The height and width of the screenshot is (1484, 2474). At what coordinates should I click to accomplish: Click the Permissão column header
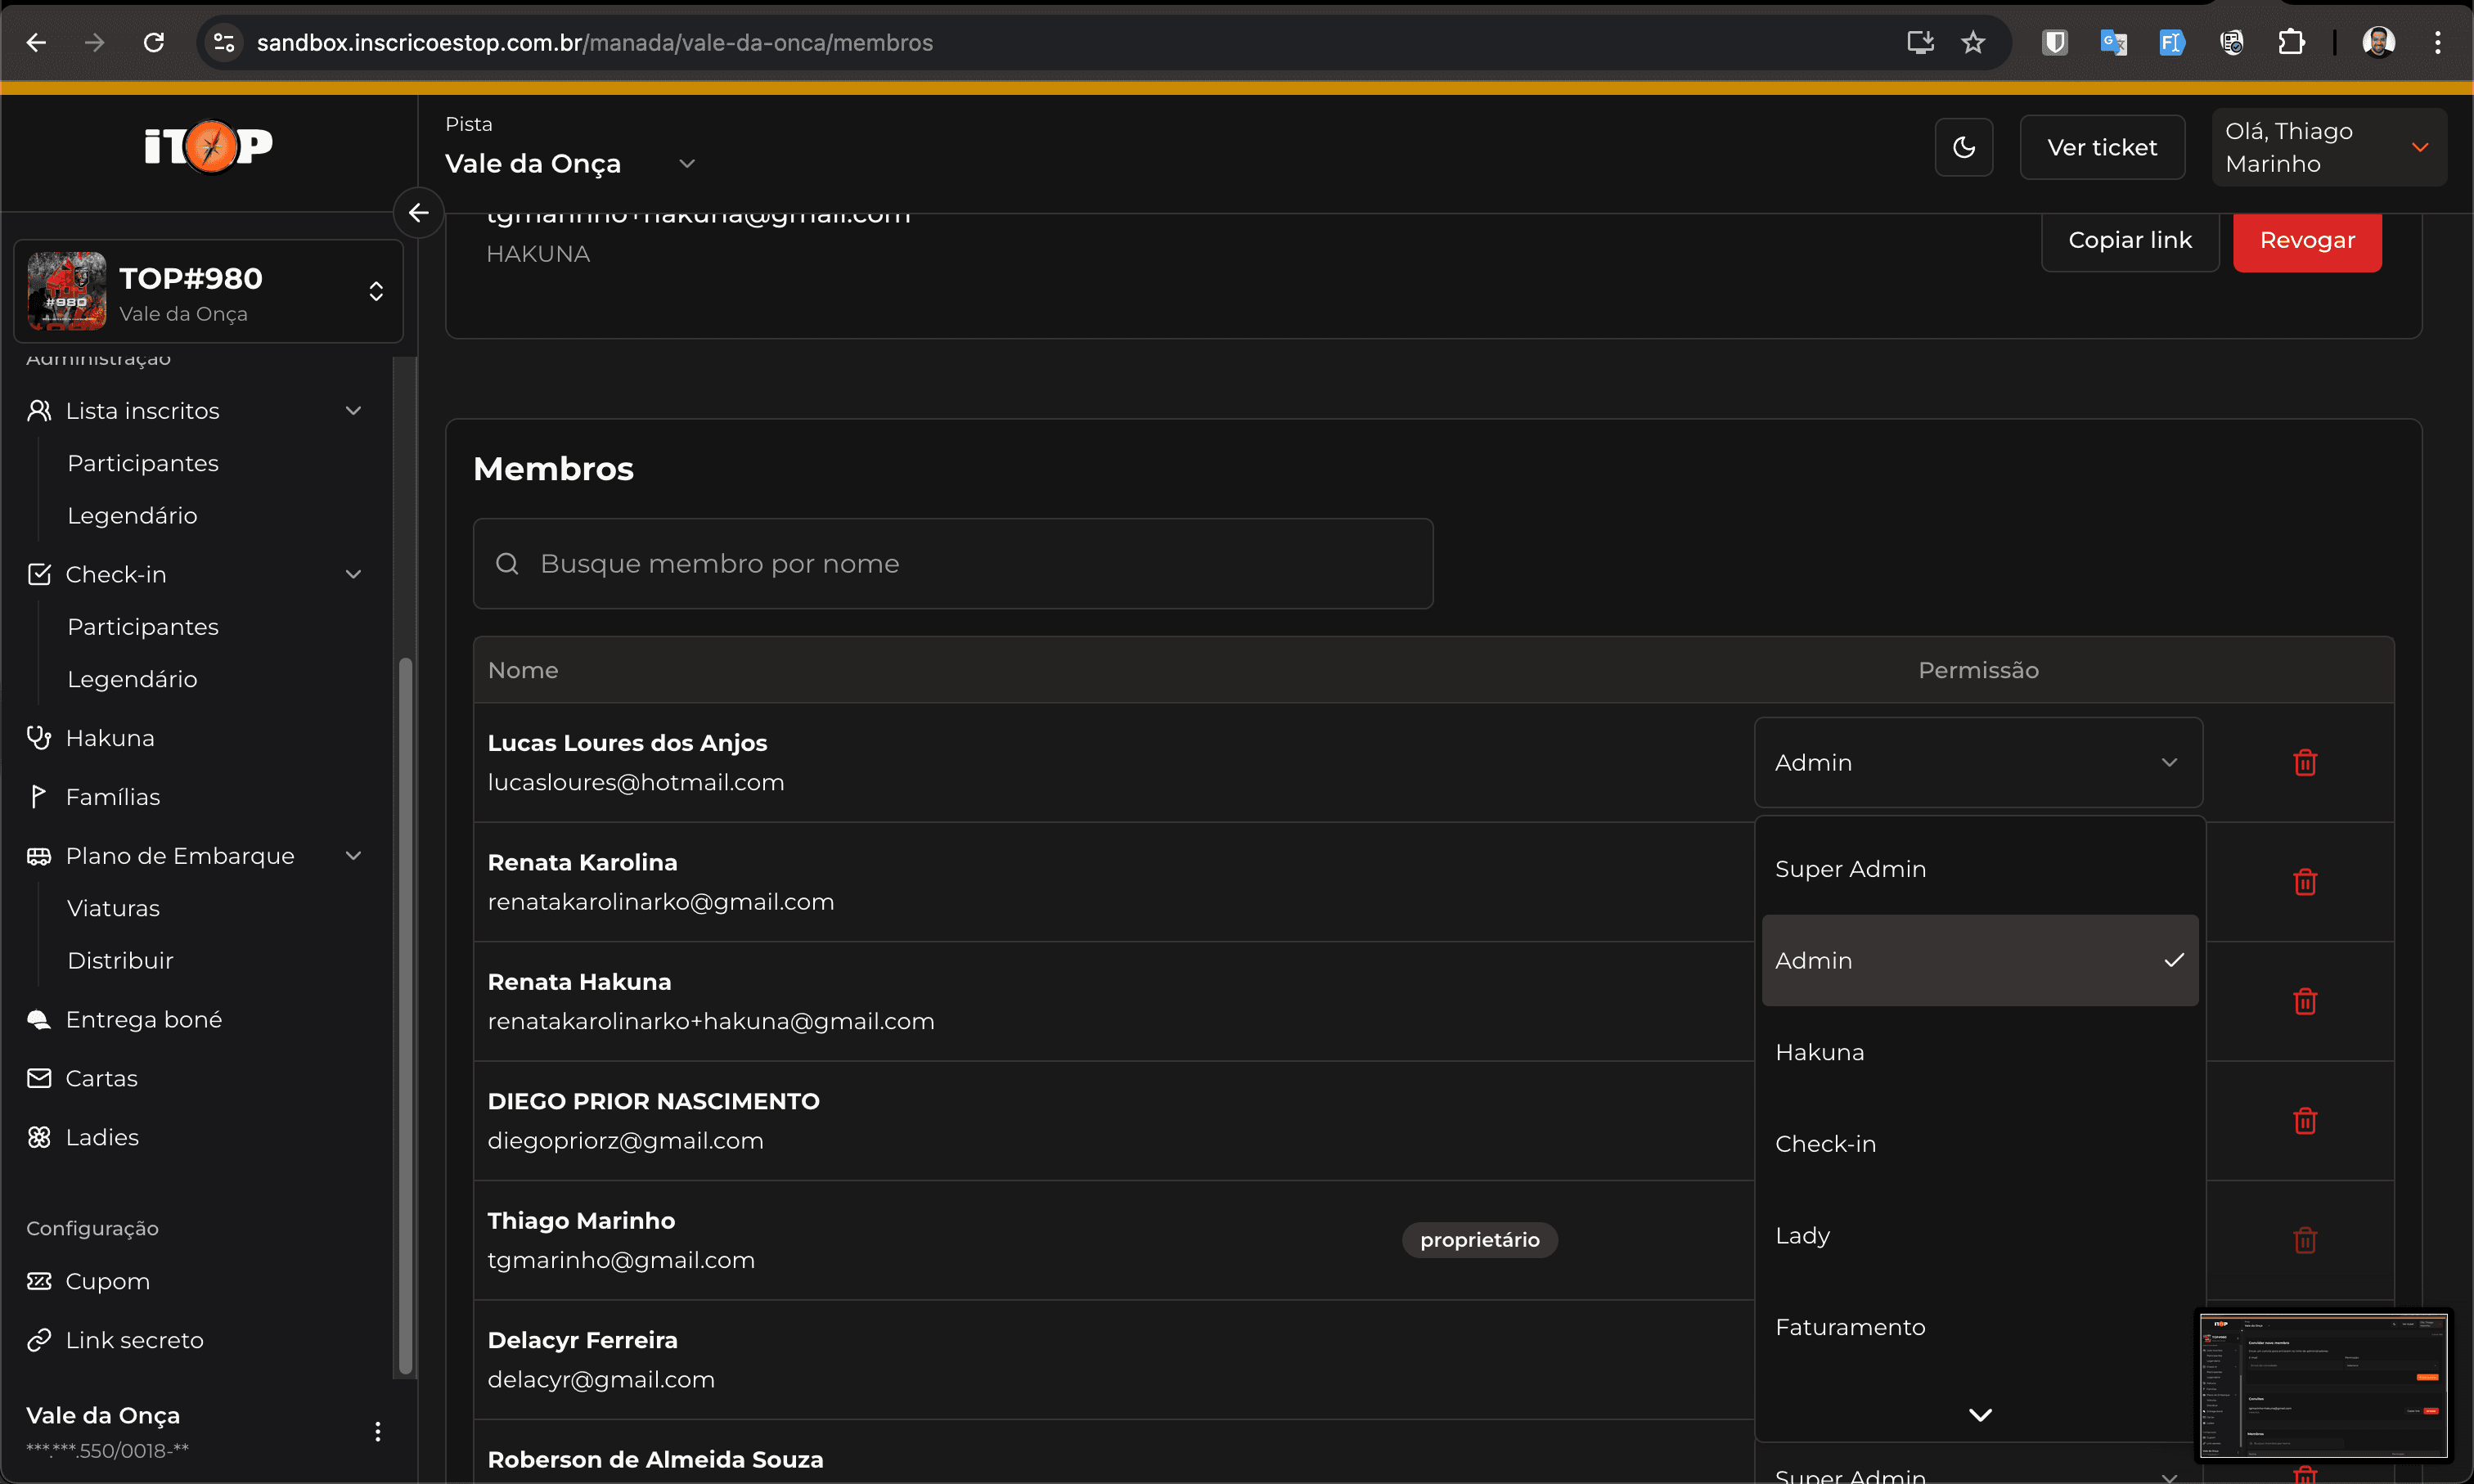pos(1977,669)
